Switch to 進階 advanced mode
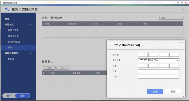 pos(22,96)
